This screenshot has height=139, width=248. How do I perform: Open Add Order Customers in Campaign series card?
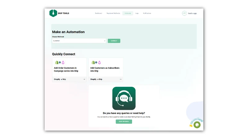(x=69, y=70)
